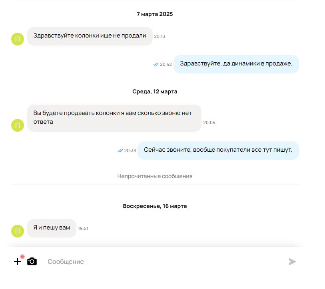Click the send message arrow
The width and height of the screenshot is (325, 289).
click(293, 261)
